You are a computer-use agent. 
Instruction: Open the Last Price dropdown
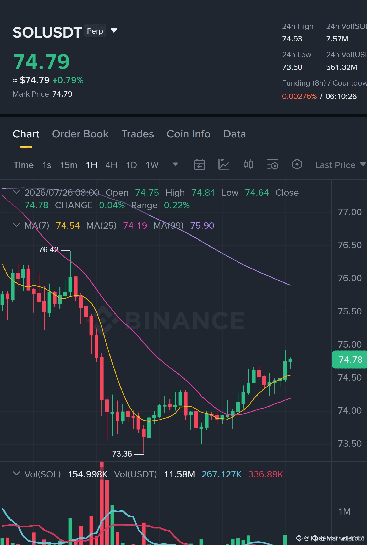[x=341, y=165]
